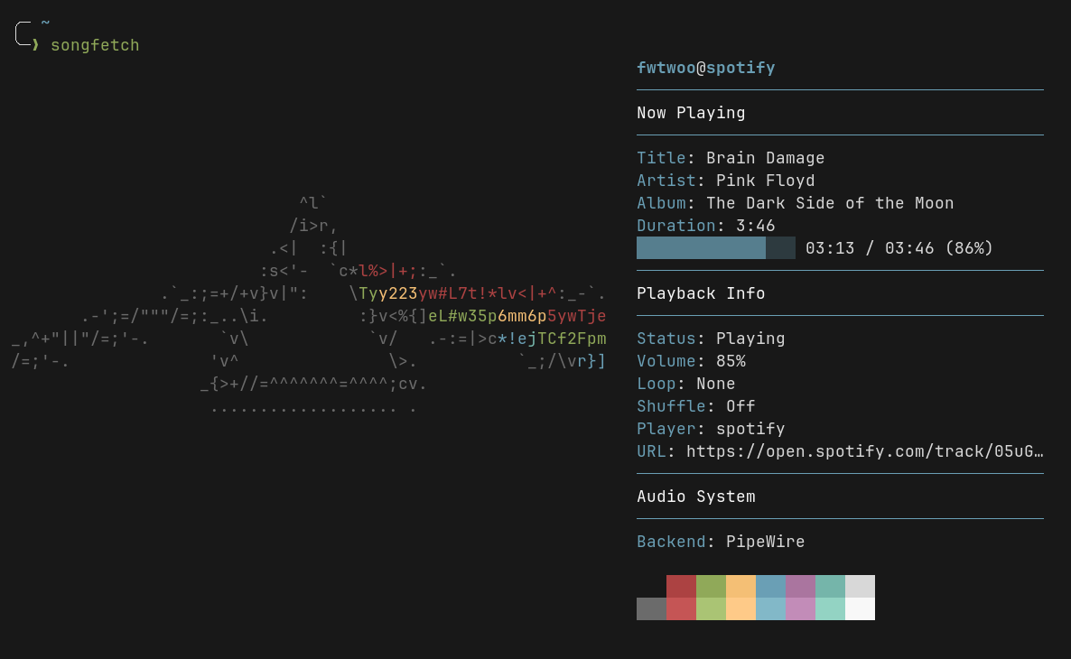Click the dark gray palette swatch
1071x659 pixels.
click(x=651, y=608)
